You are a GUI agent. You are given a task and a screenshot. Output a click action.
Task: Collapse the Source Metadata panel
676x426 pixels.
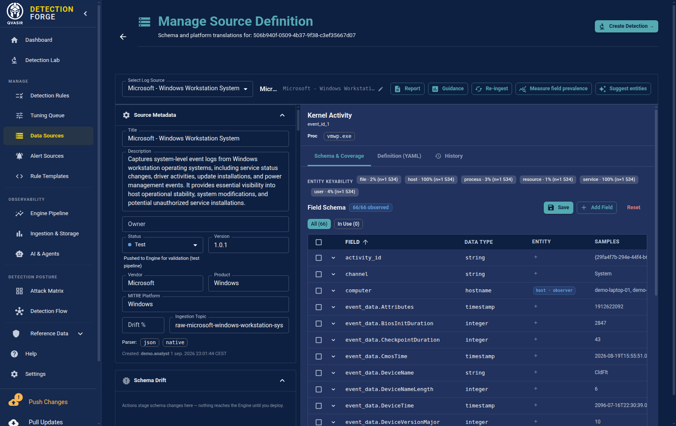coord(282,115)
